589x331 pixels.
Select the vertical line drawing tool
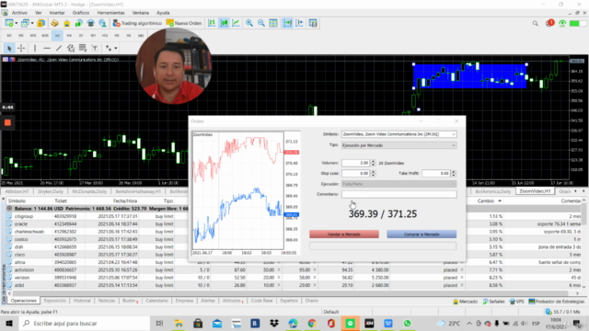tap(35, 48)
